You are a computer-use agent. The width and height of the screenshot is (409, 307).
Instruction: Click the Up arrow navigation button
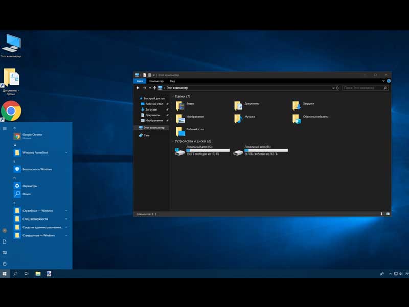coord(154,88)
